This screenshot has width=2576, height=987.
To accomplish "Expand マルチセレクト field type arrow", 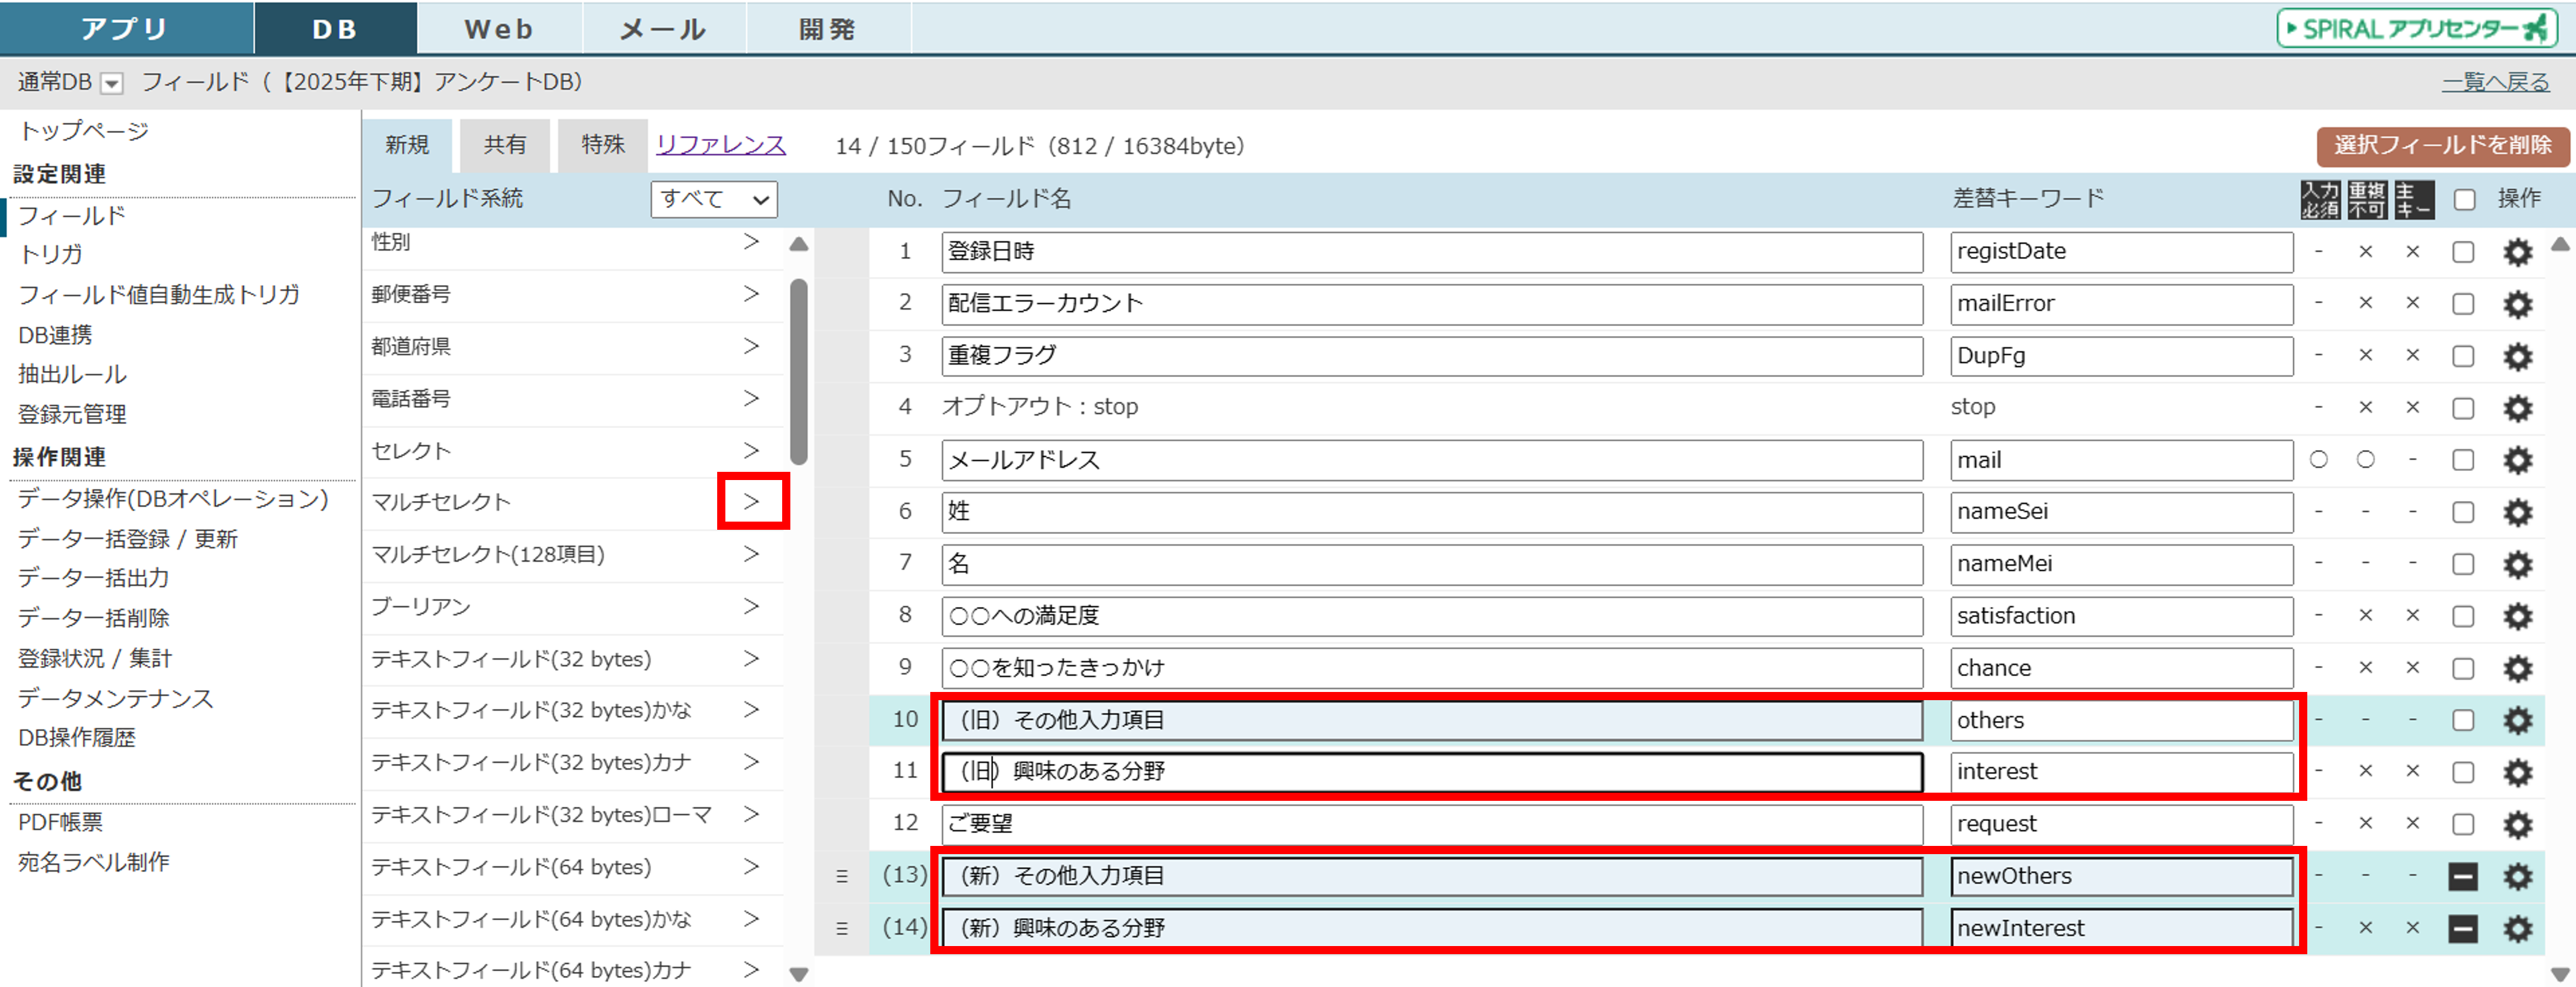I will [x=752, y=501].
